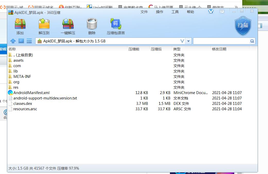Image resolution: width=268 pixels, height=174 pixels.
Task: Click the skin shirt icon in title bar
Action: (211, 12)
